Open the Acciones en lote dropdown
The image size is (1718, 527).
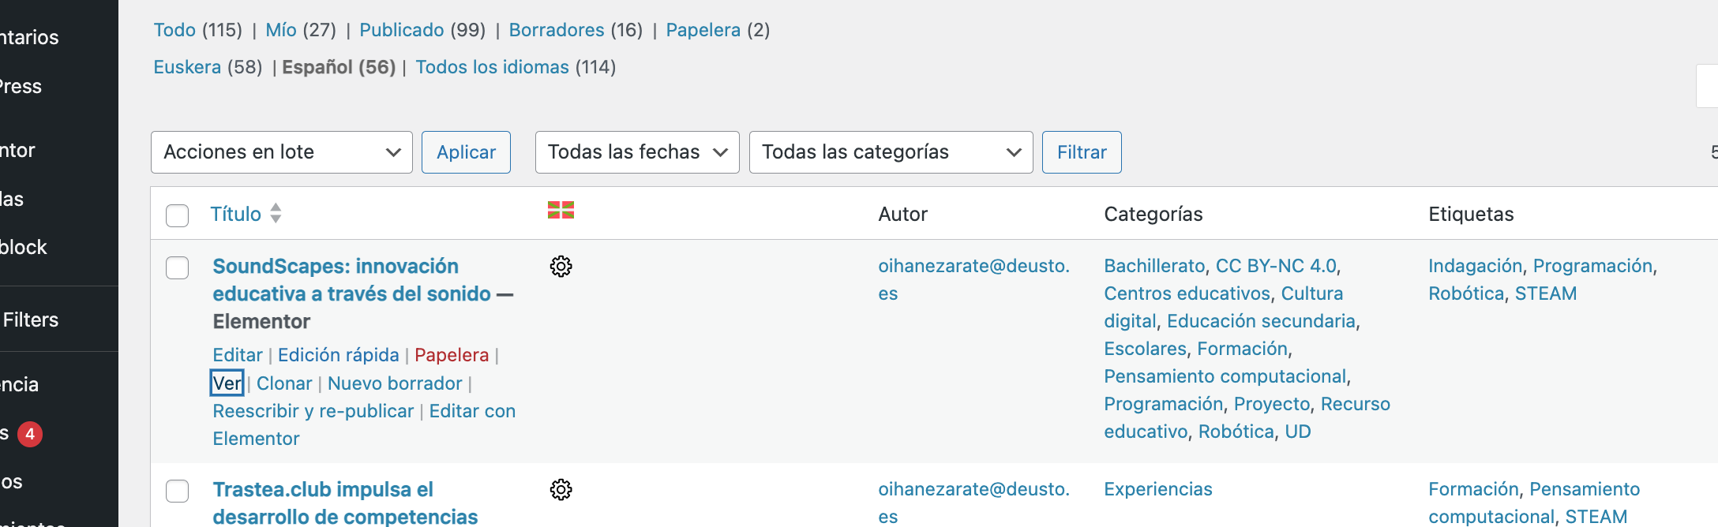(281, 152)
